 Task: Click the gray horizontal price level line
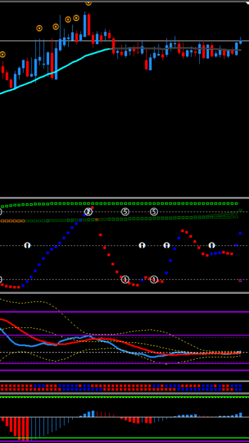(125, 41)
